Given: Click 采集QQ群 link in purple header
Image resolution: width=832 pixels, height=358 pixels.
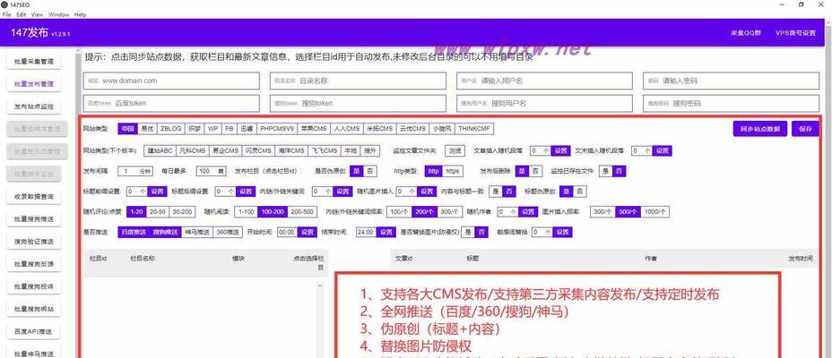Looking at the screenshot, I should (x=746, y=33).
